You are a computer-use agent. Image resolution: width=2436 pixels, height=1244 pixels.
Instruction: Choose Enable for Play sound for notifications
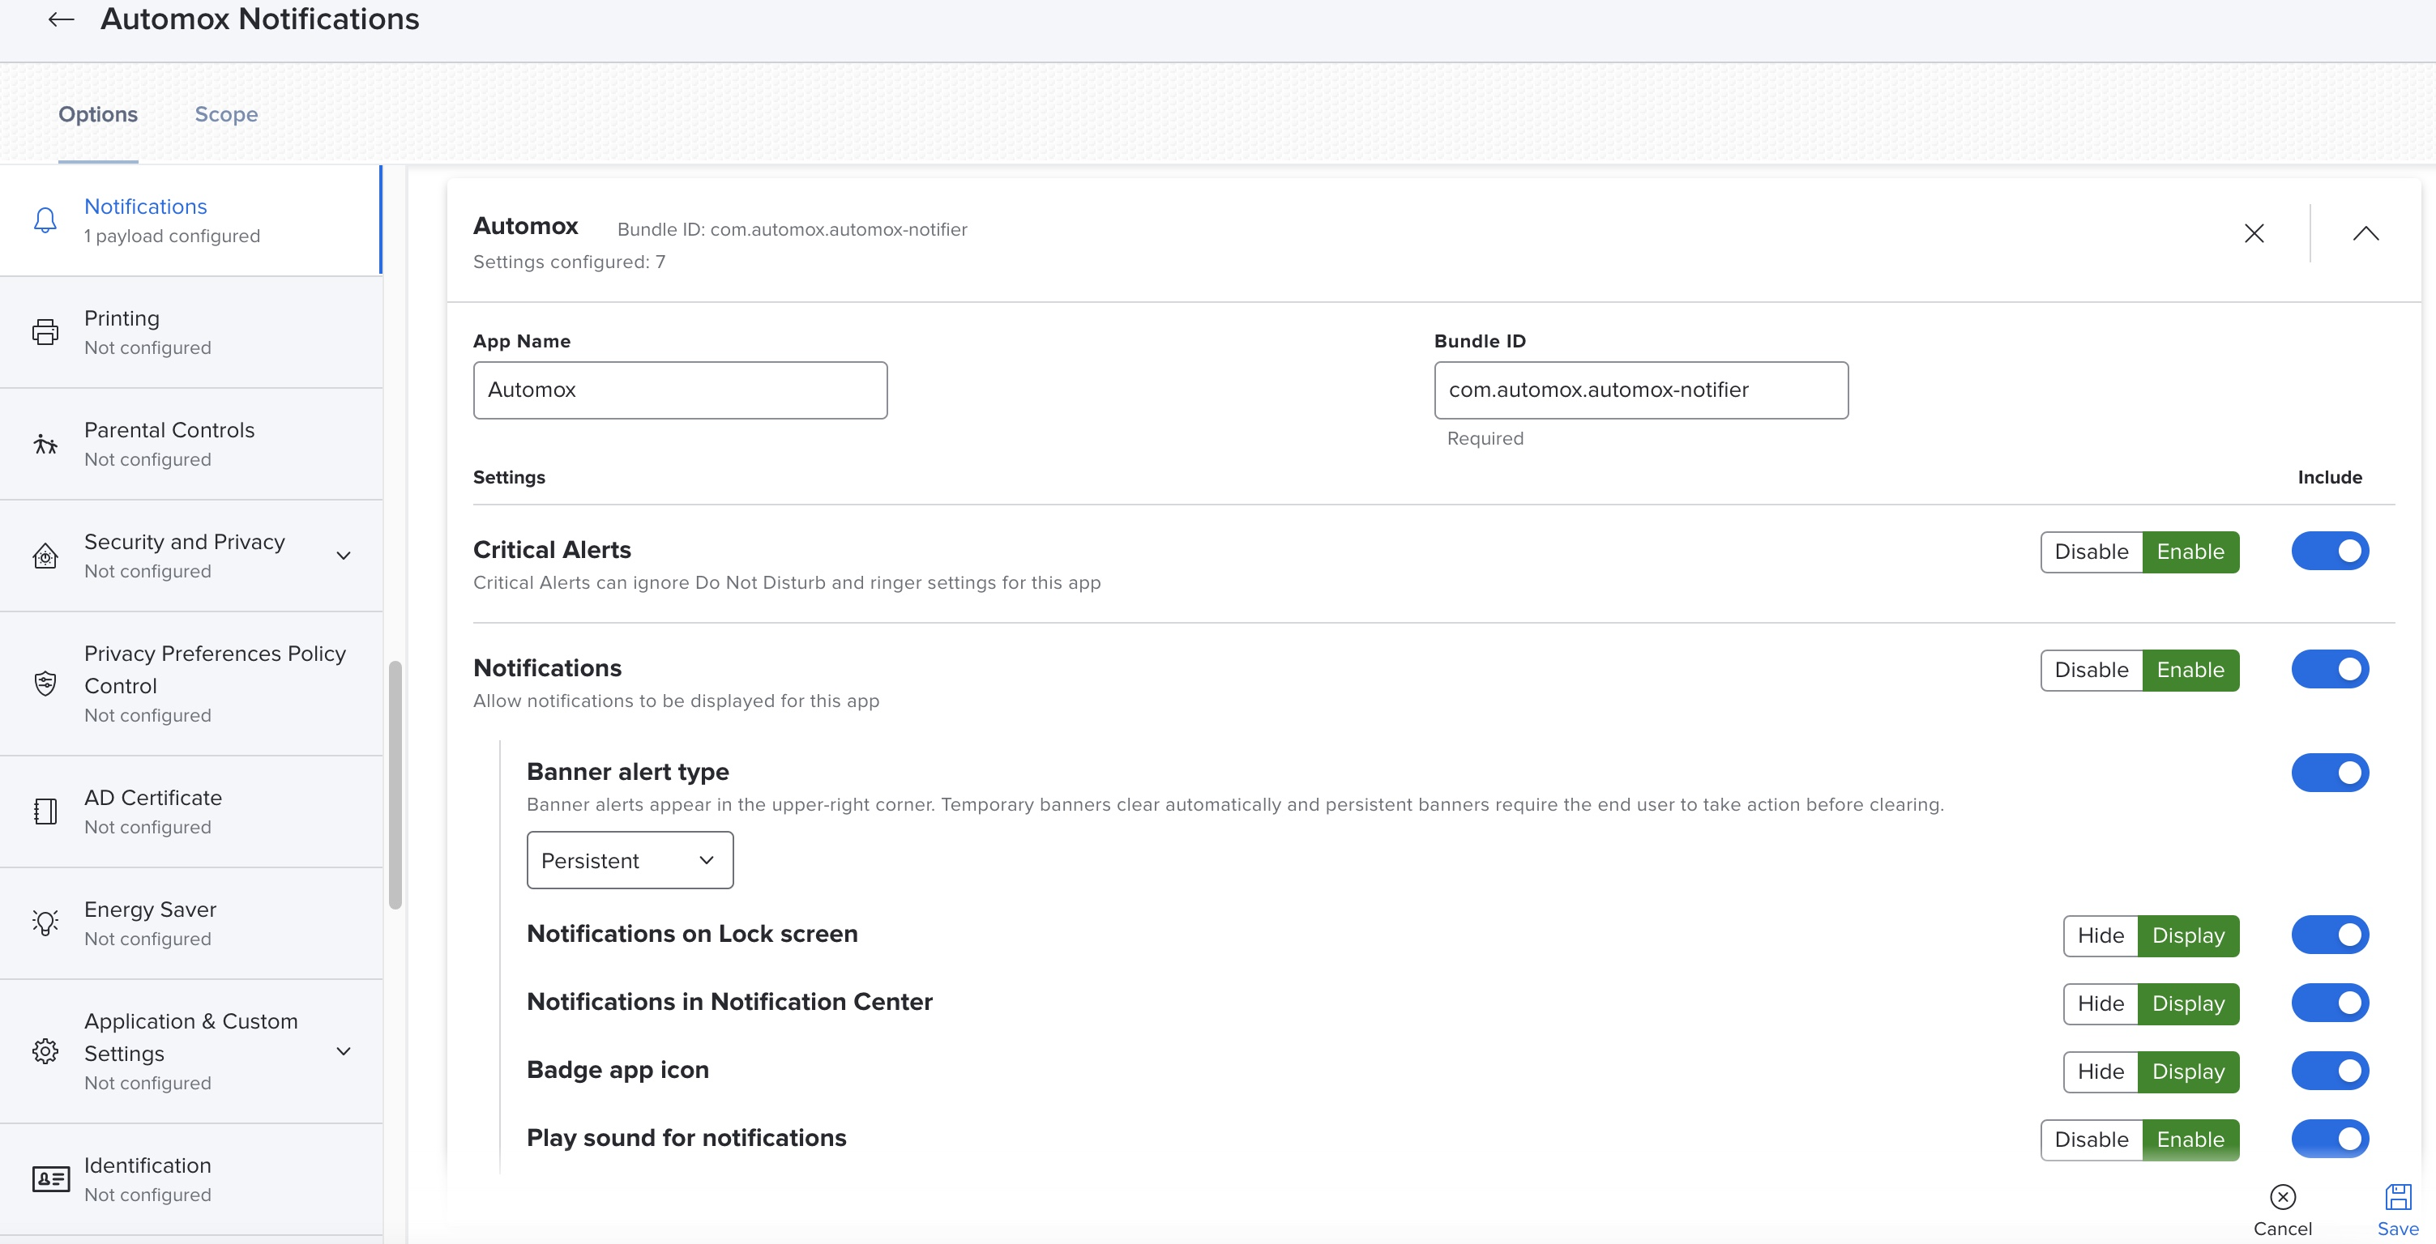point(2191,1140)
